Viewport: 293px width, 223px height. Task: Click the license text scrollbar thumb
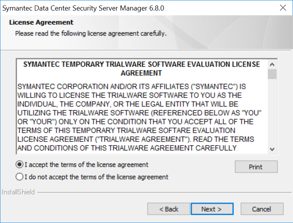point(272,74)
